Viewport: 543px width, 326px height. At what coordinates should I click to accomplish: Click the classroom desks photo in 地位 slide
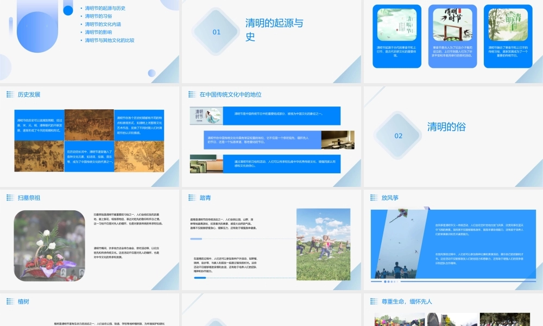click(x=338, y=140)
